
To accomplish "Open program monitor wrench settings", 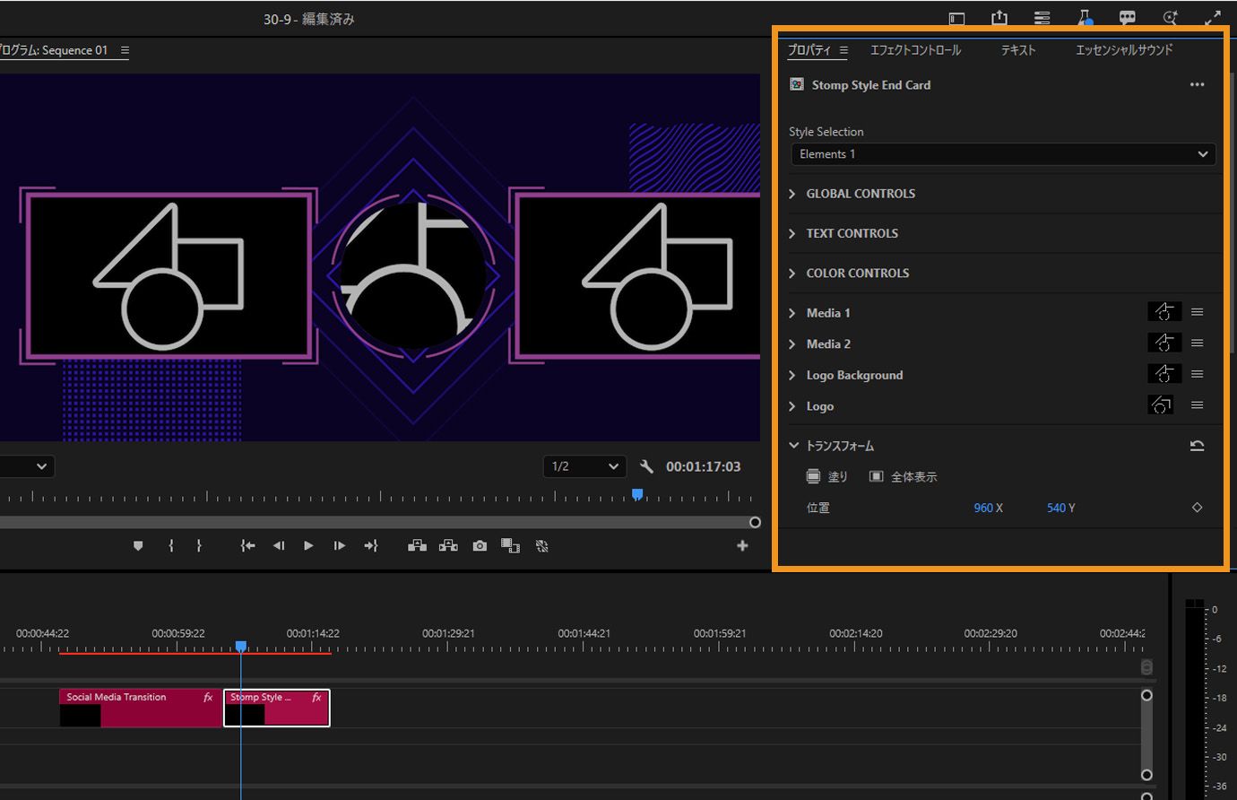I will coord(646,466).
